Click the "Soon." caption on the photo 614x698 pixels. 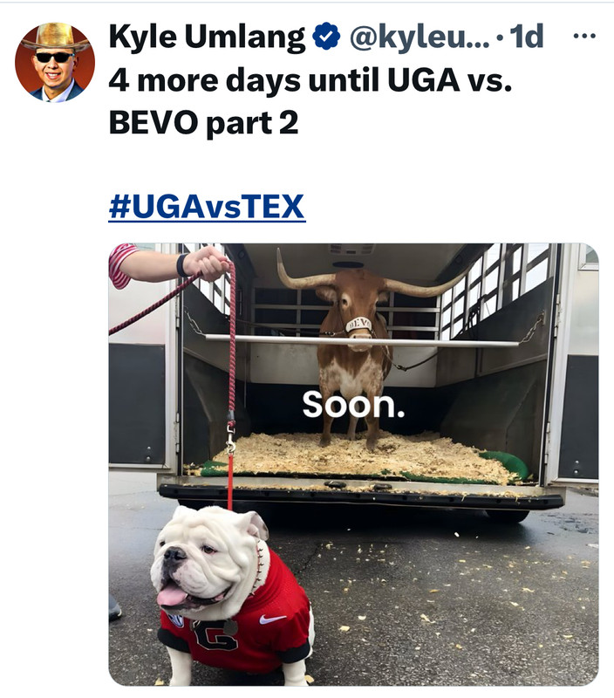(354, 404)
